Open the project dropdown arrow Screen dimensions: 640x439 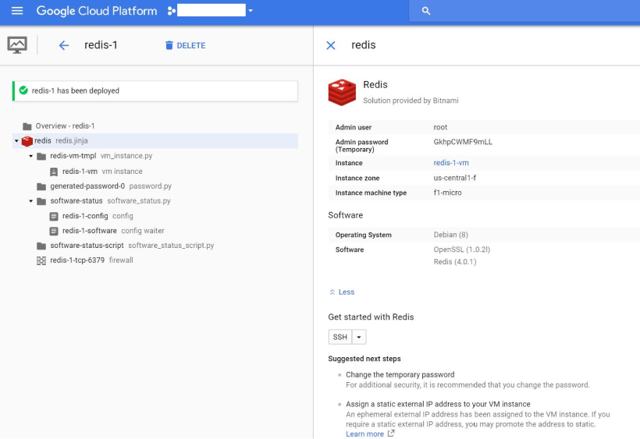click(251, 11)
